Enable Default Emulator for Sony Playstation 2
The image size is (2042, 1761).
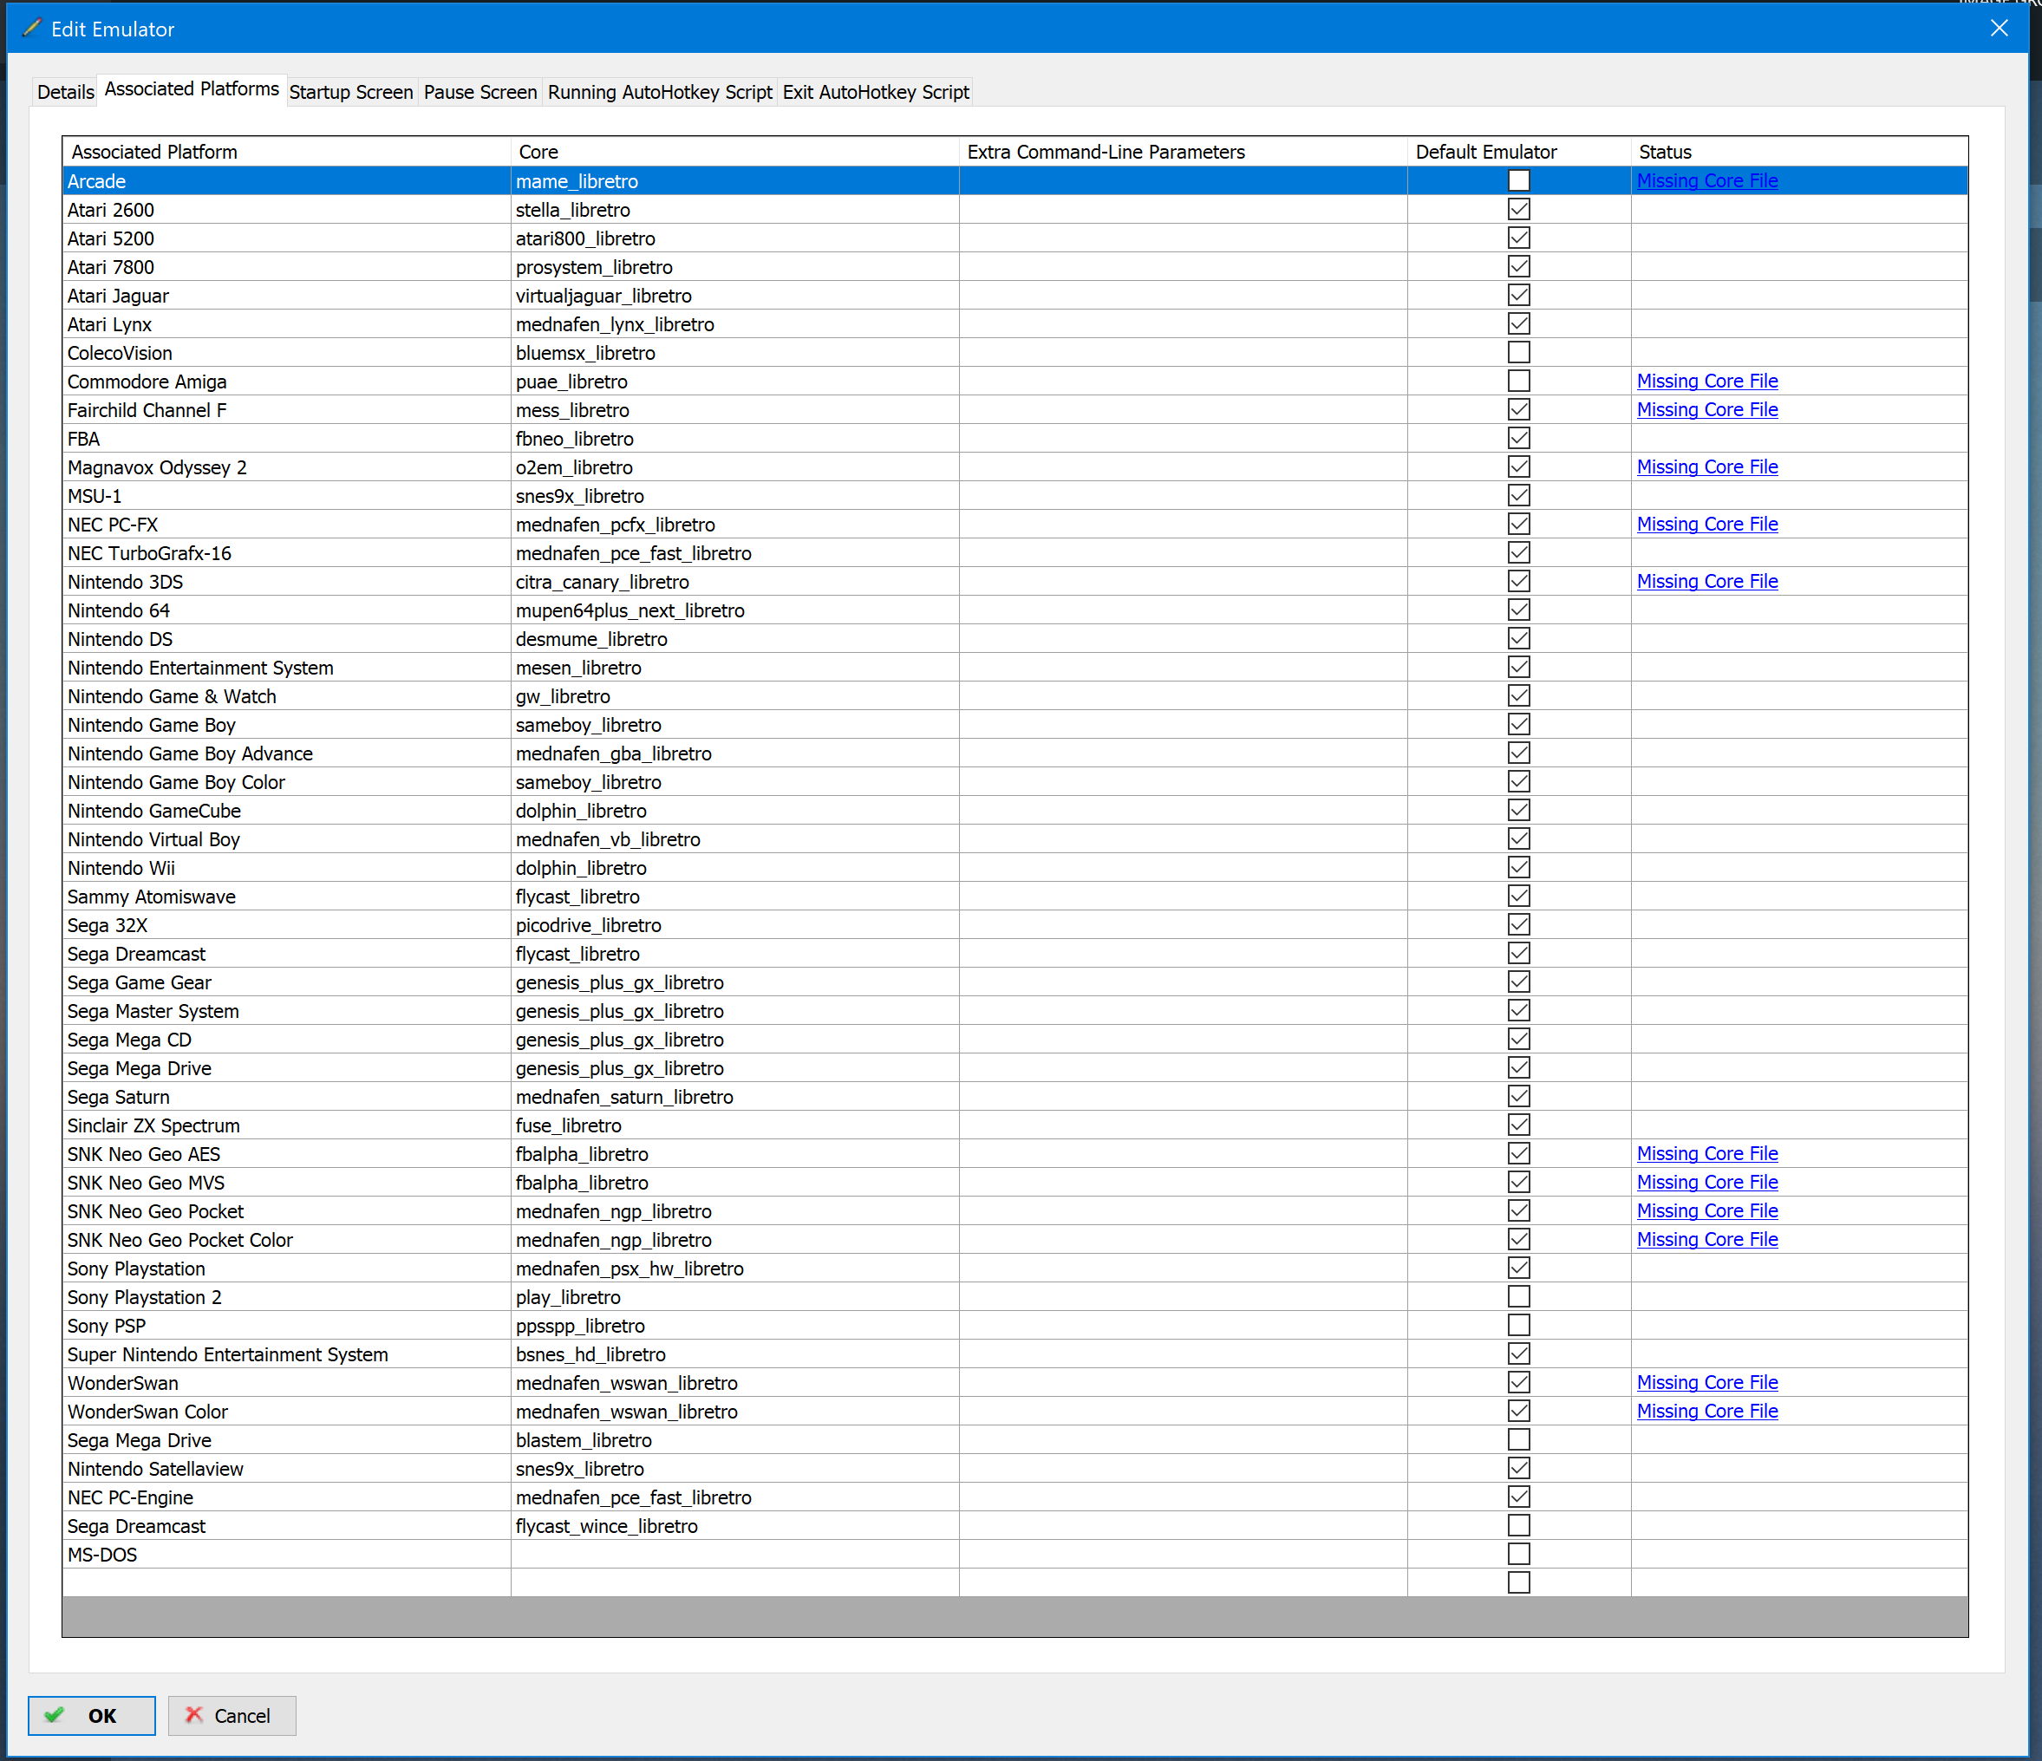coord(1518,1297)
